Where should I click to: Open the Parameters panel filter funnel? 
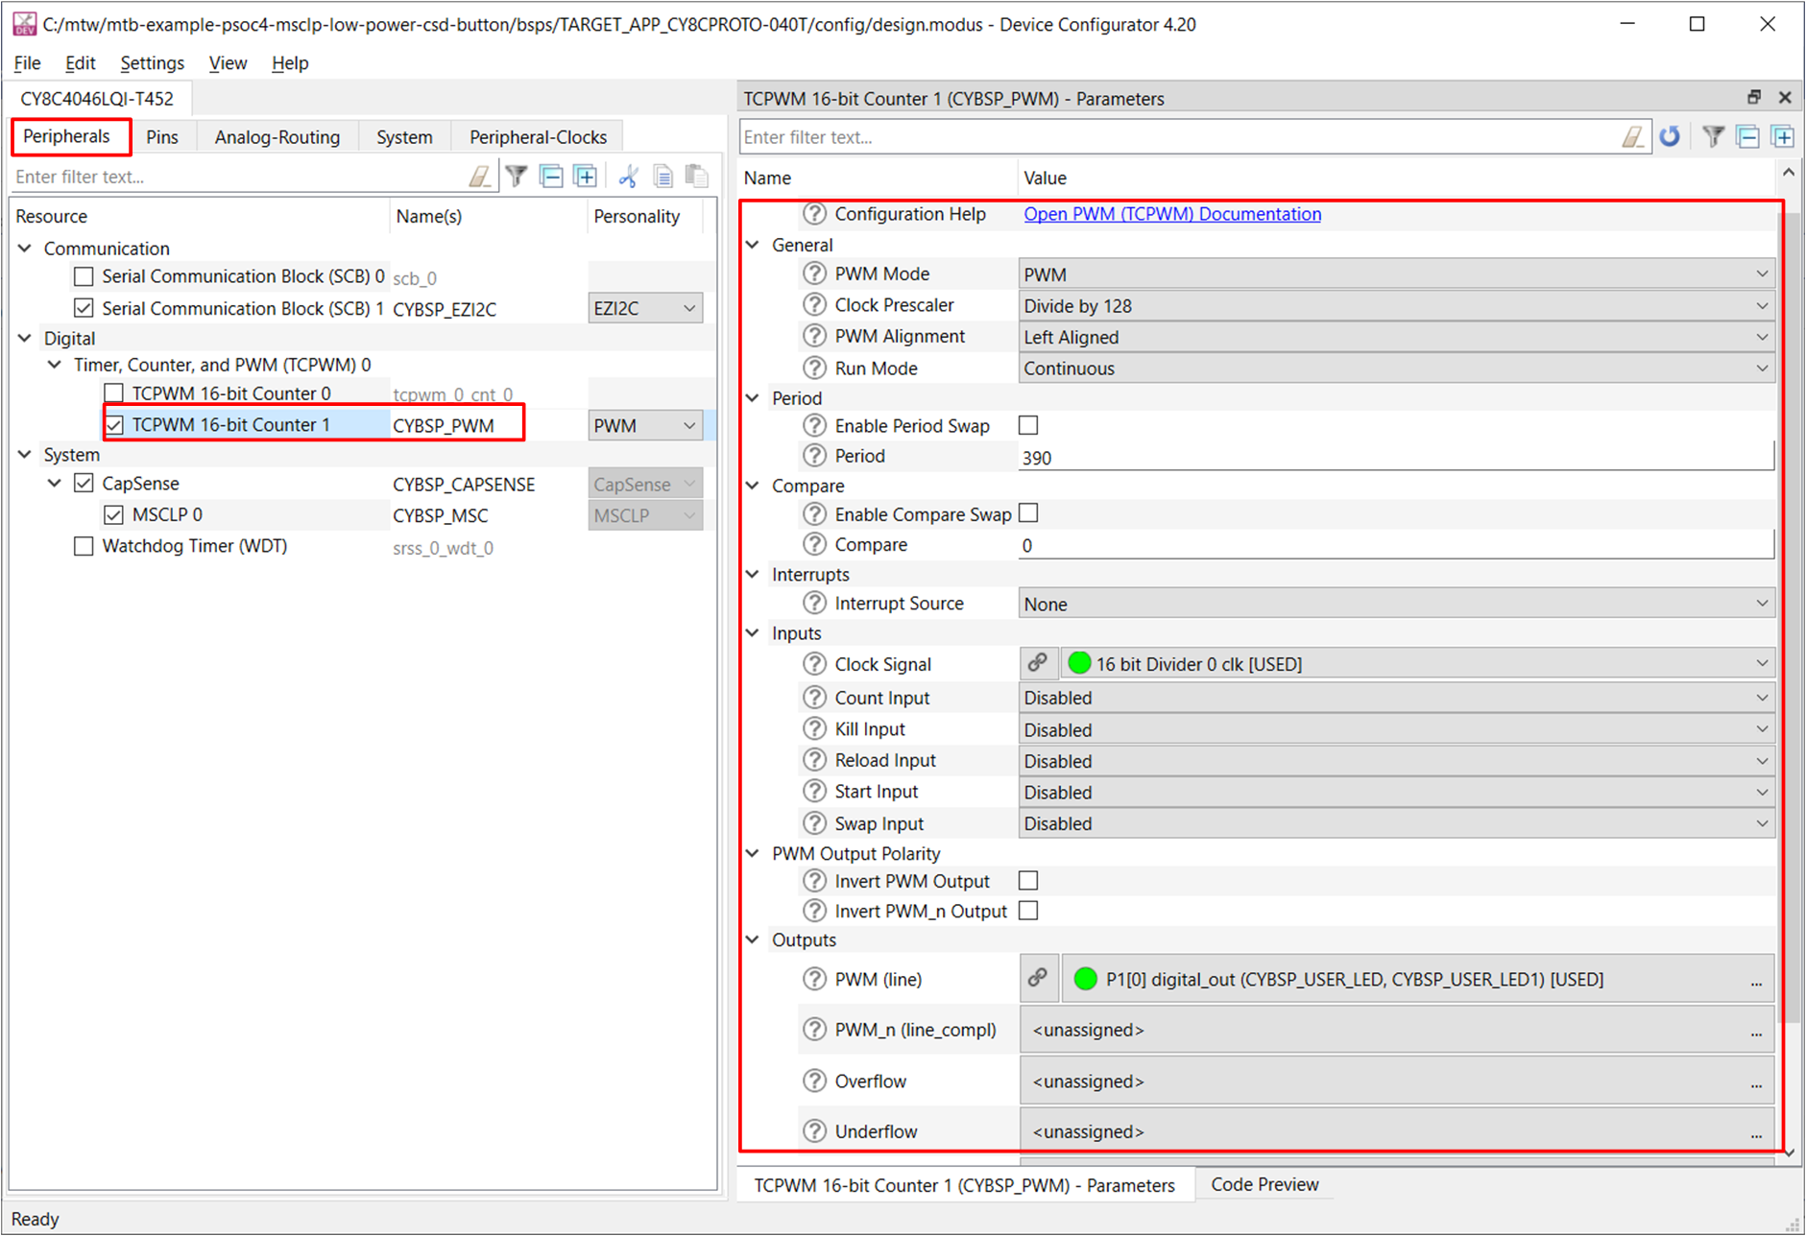pos(1714,137)
